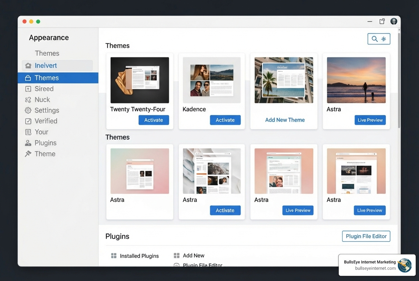The width and height of the screenshot is (419, 281).
Task: Open the Kadence theme thumbnail
Action: point(212,80)
